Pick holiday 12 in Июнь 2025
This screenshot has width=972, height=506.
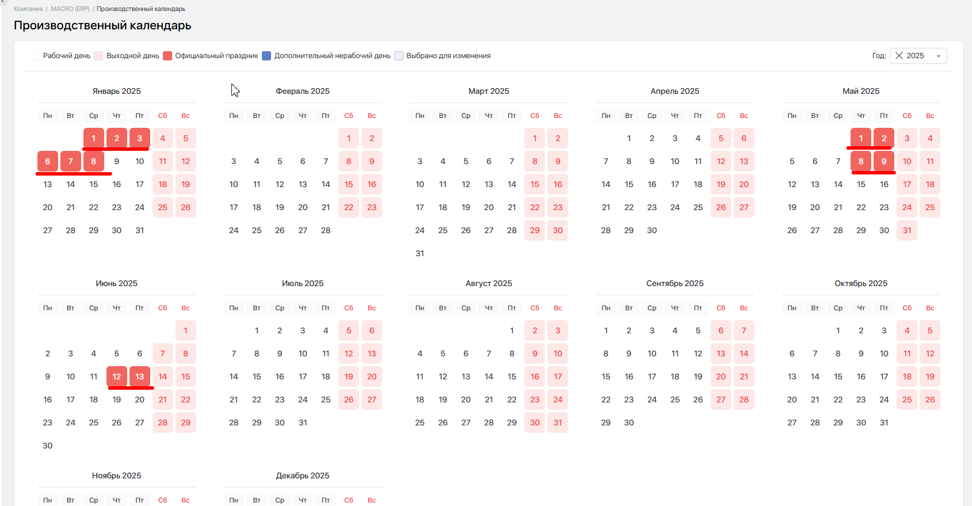tap(117, 376)
